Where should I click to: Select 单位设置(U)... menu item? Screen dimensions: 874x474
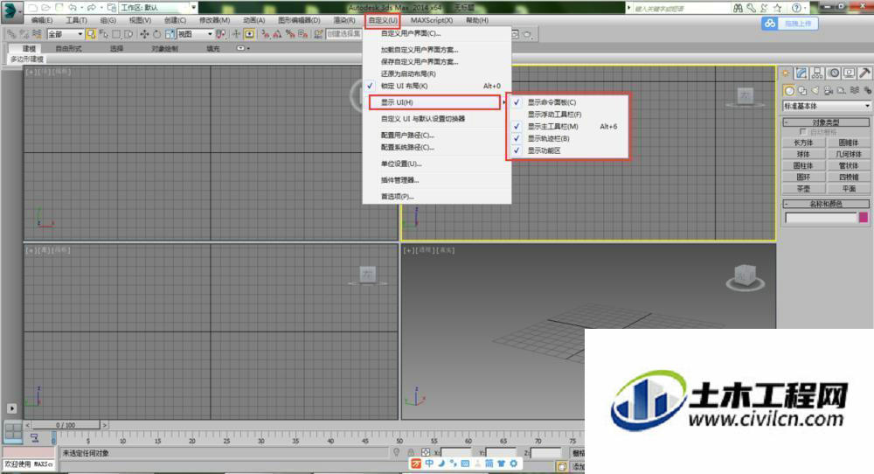coord(437,164)
